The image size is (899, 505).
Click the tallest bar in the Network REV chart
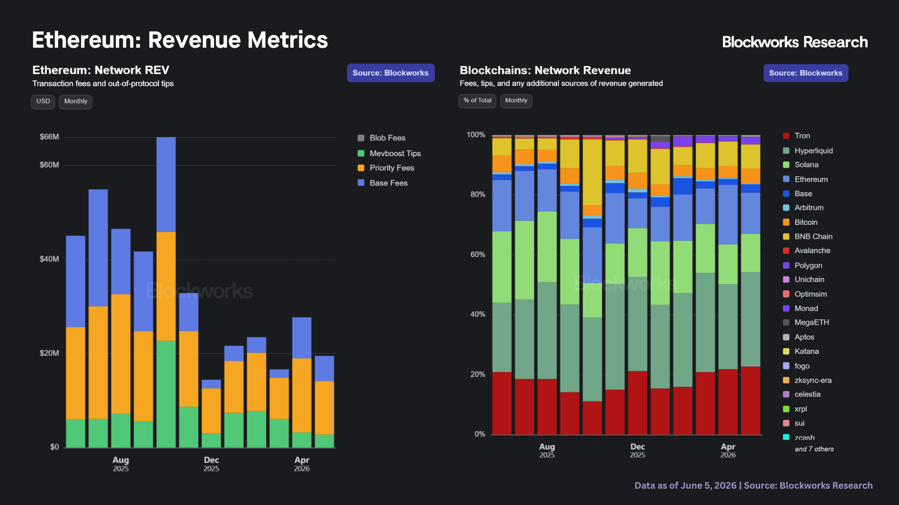pyautogui.click(x=166, y=292)
